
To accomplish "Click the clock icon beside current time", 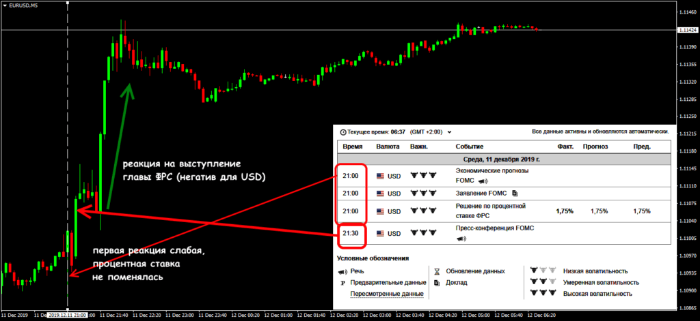I will 342,132.
